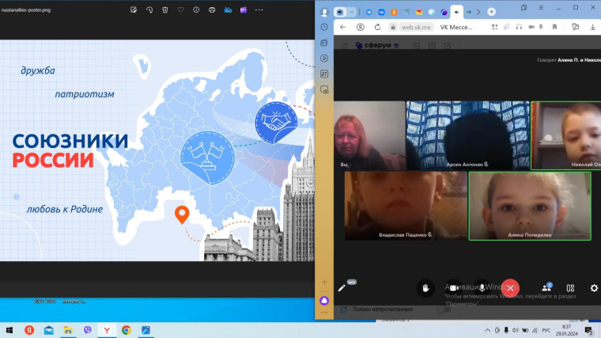Switch to the mail envelope browser tab

(419, 13)
